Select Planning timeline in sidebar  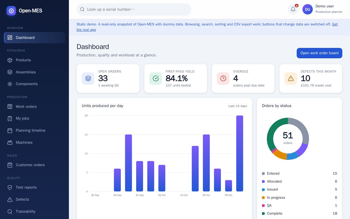pyautogui.click(x=34, y=130)
